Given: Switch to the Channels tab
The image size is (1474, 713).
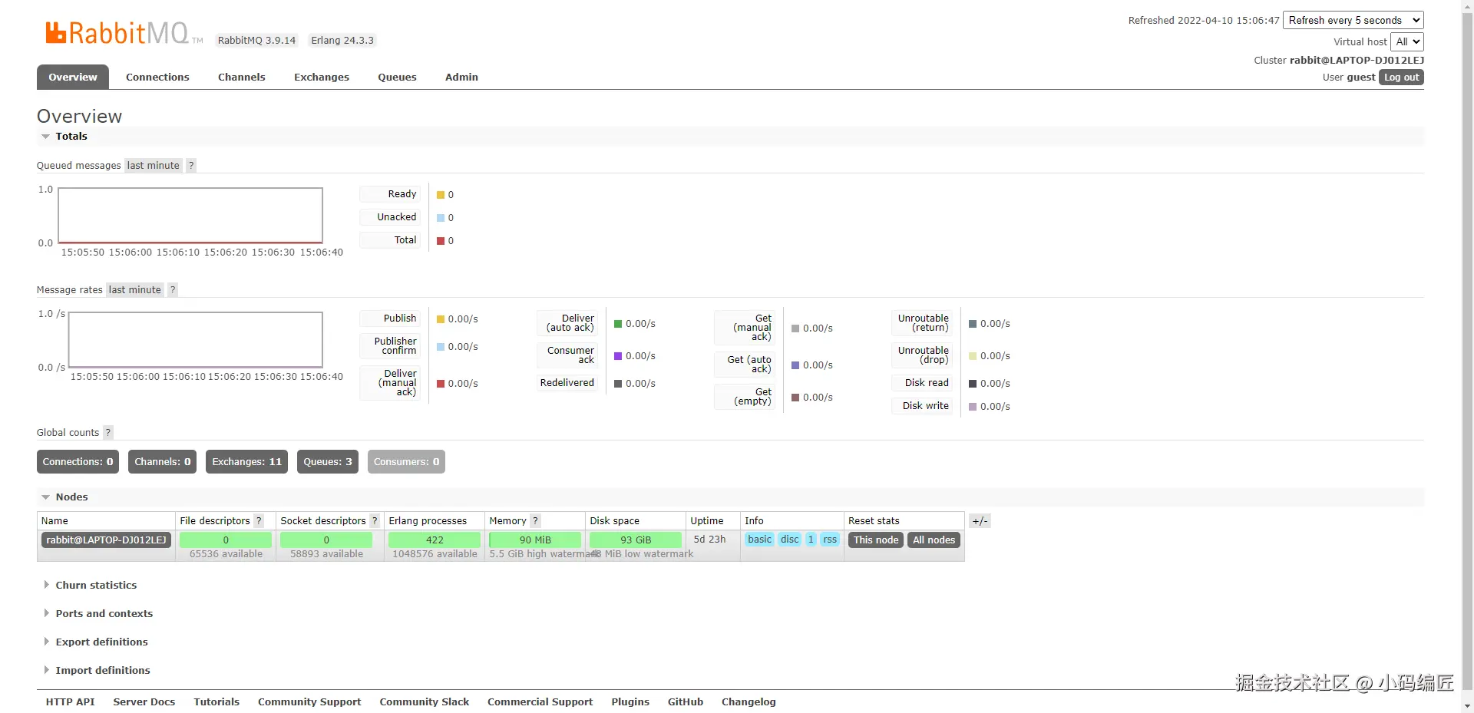Looking at the screenshot, I should tap(242, 78).
